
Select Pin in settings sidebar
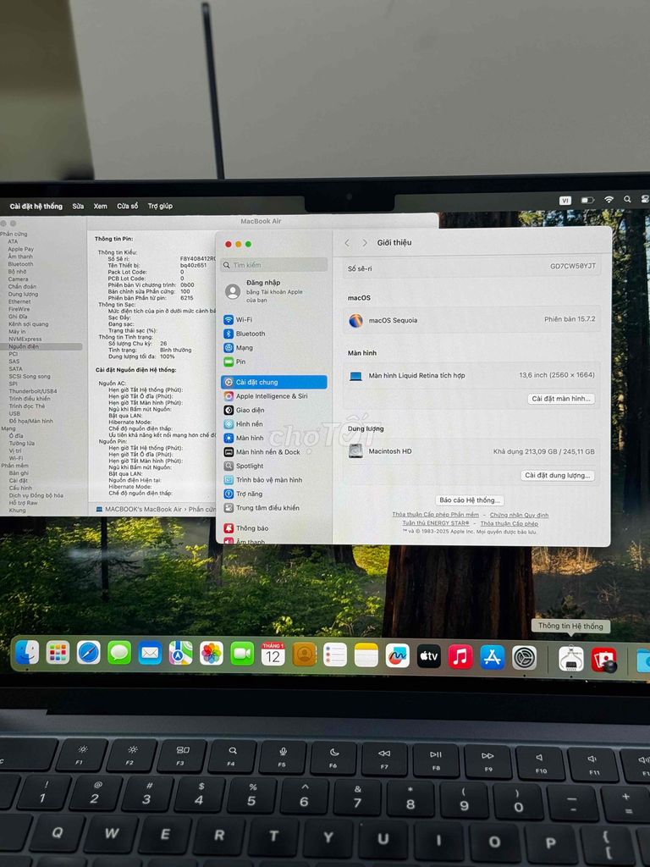coord(274,362)
